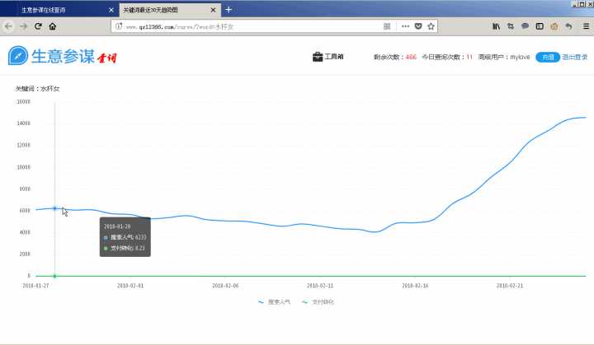Reload the current page

(x=38, y=26)
